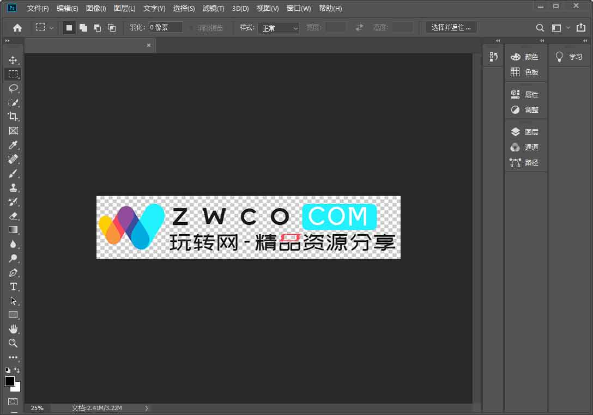
Task: Select the Move tool
Action: 13,60
